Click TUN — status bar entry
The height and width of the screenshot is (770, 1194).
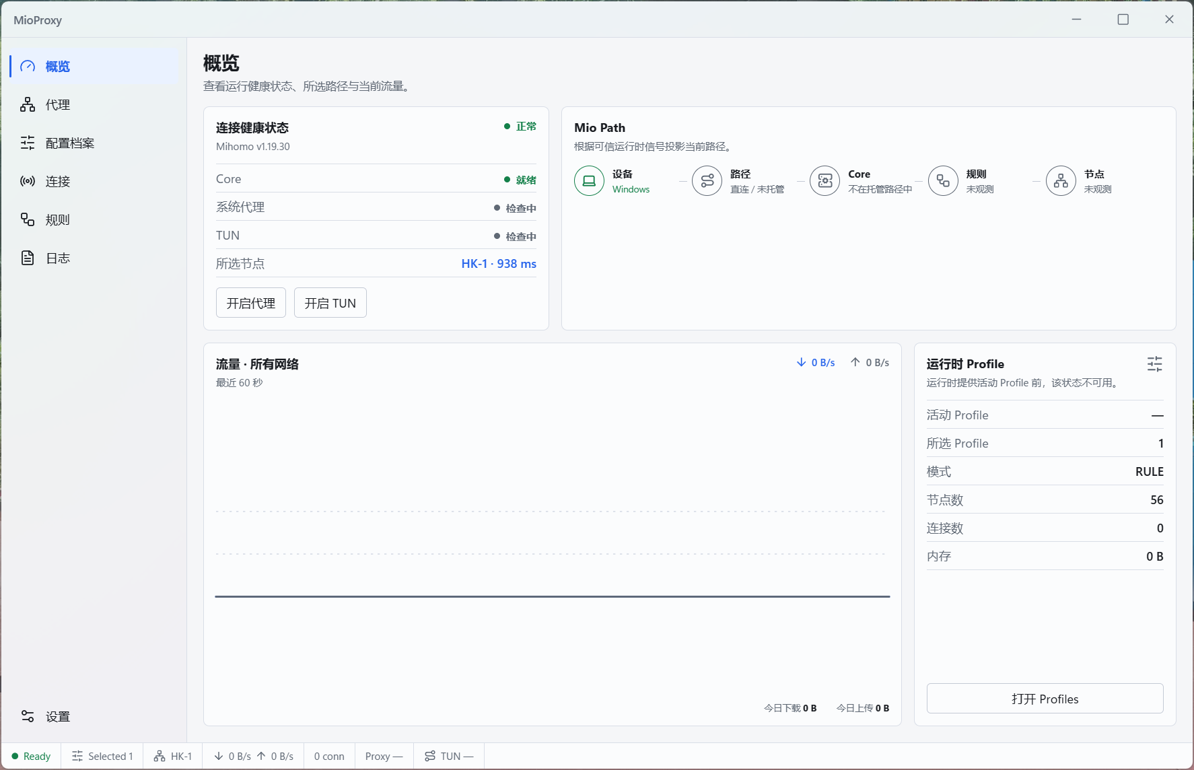click(x=449, y=756)
